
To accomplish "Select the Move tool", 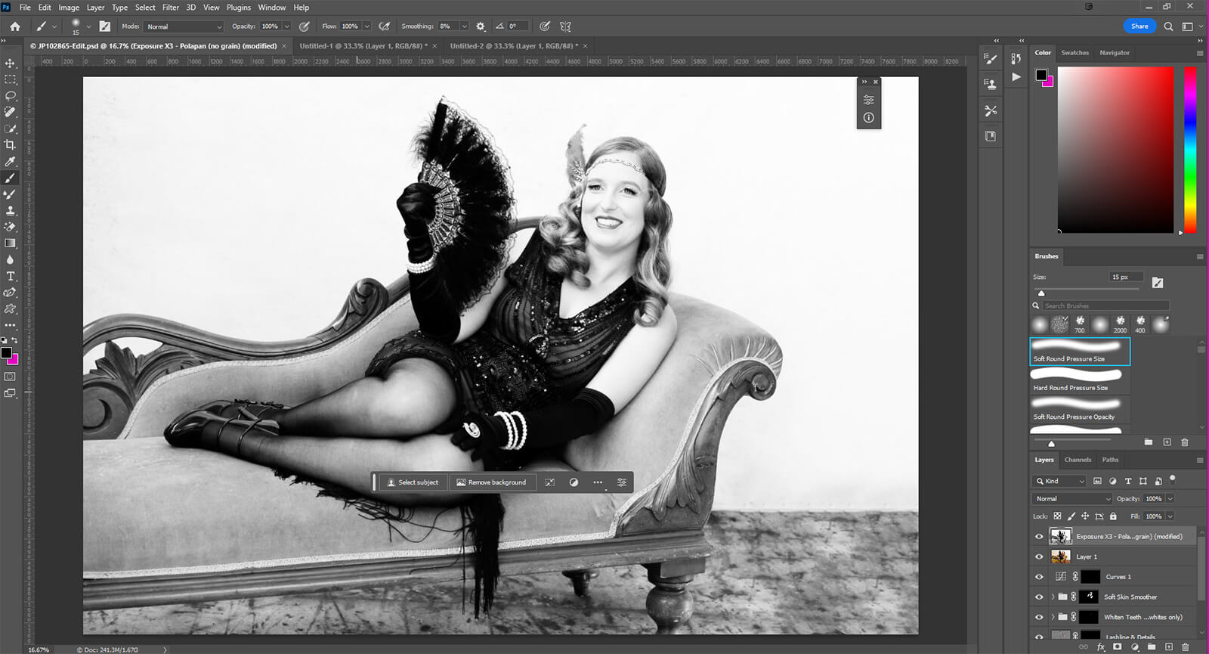I will (11, 63).
